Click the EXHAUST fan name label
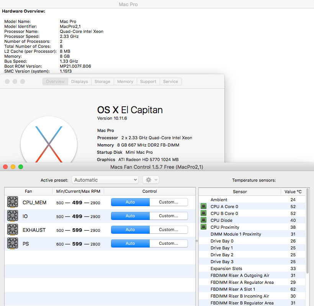This screenshot has height=306, width=314. 34,230
